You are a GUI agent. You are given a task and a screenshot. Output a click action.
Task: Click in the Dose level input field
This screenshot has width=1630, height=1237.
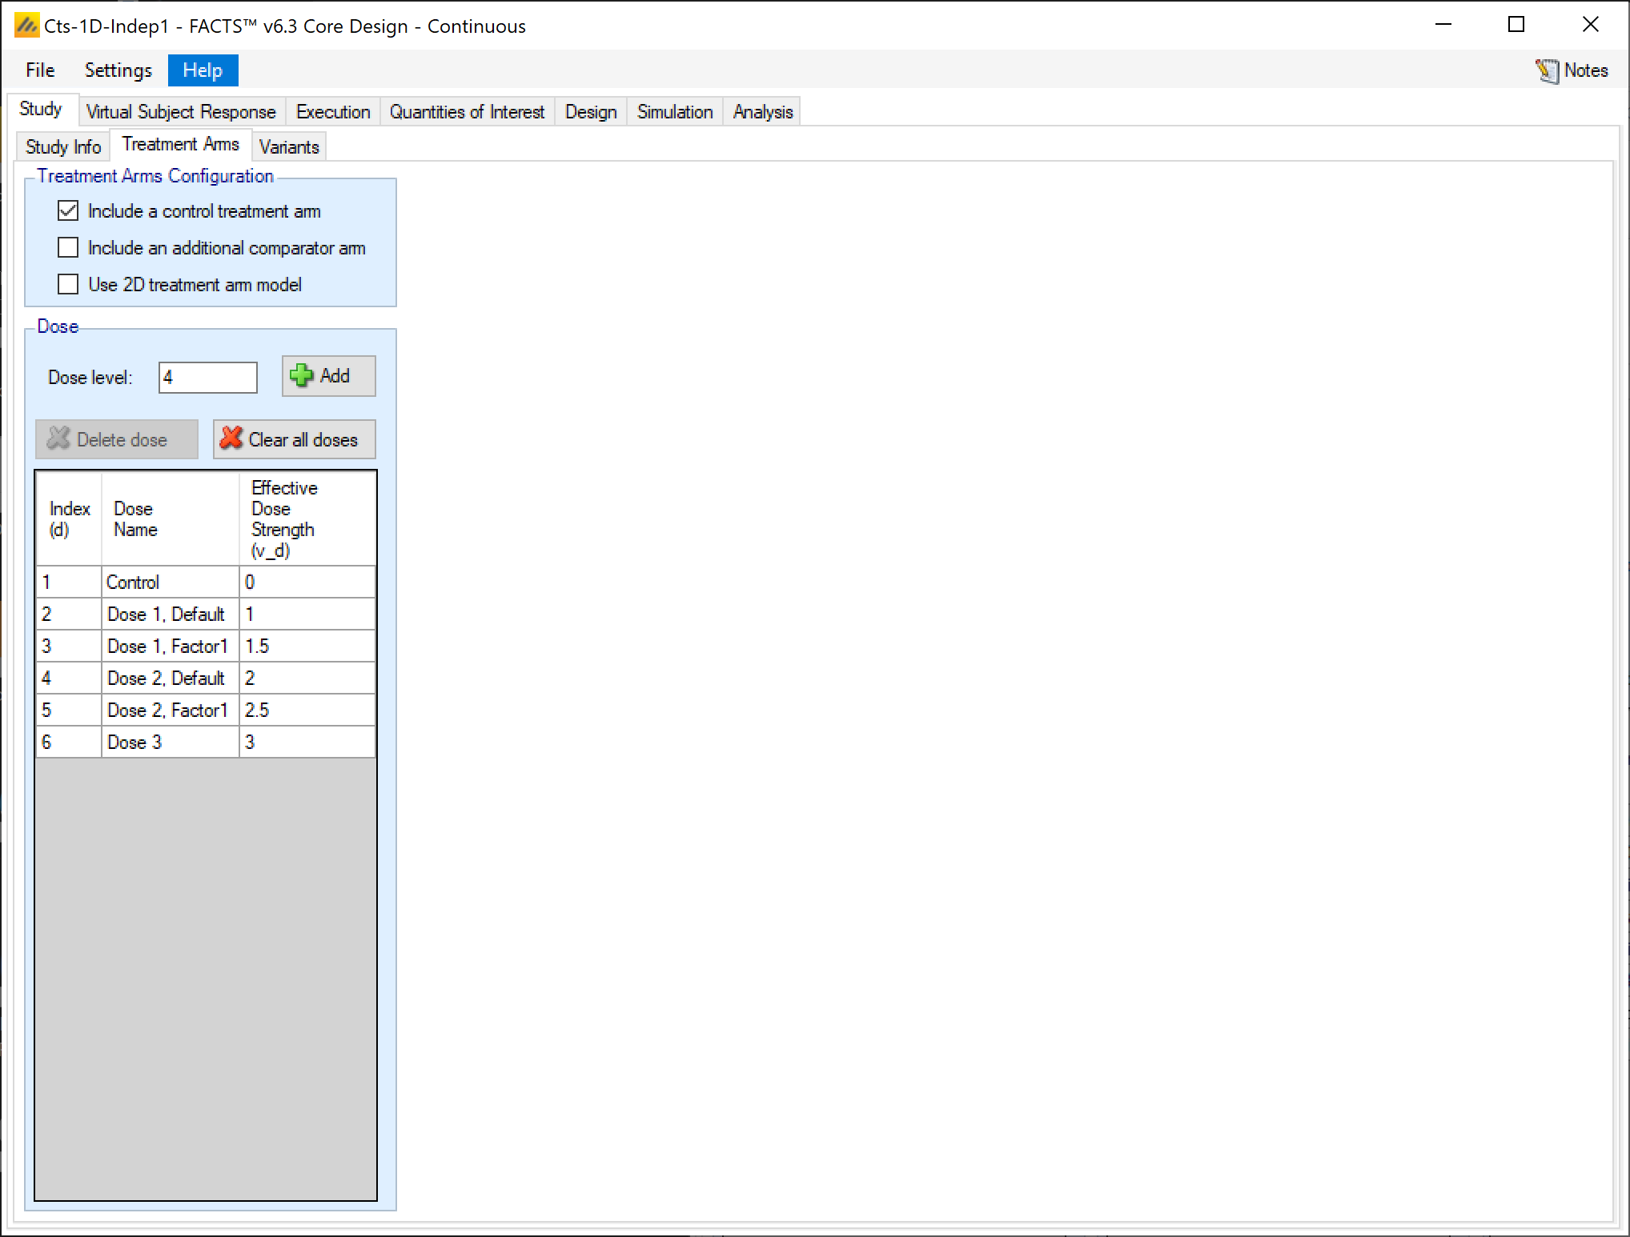tap(208, 378)
